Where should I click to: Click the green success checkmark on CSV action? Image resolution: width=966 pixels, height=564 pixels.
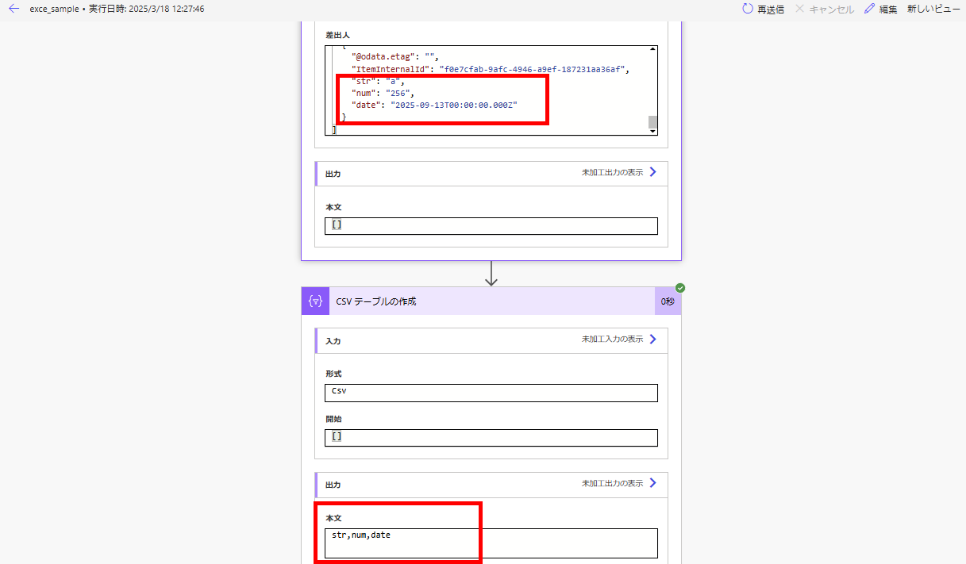681,287
